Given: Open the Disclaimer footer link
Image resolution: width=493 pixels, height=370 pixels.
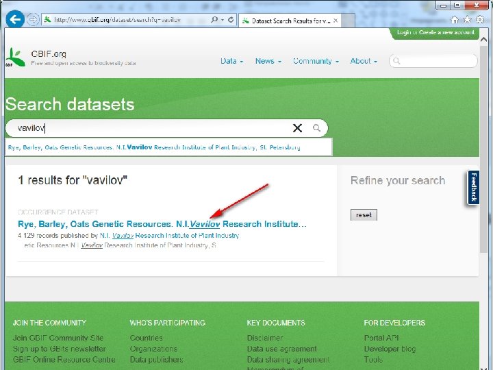Looking at the screenshot, I should (x=265, y=338).
